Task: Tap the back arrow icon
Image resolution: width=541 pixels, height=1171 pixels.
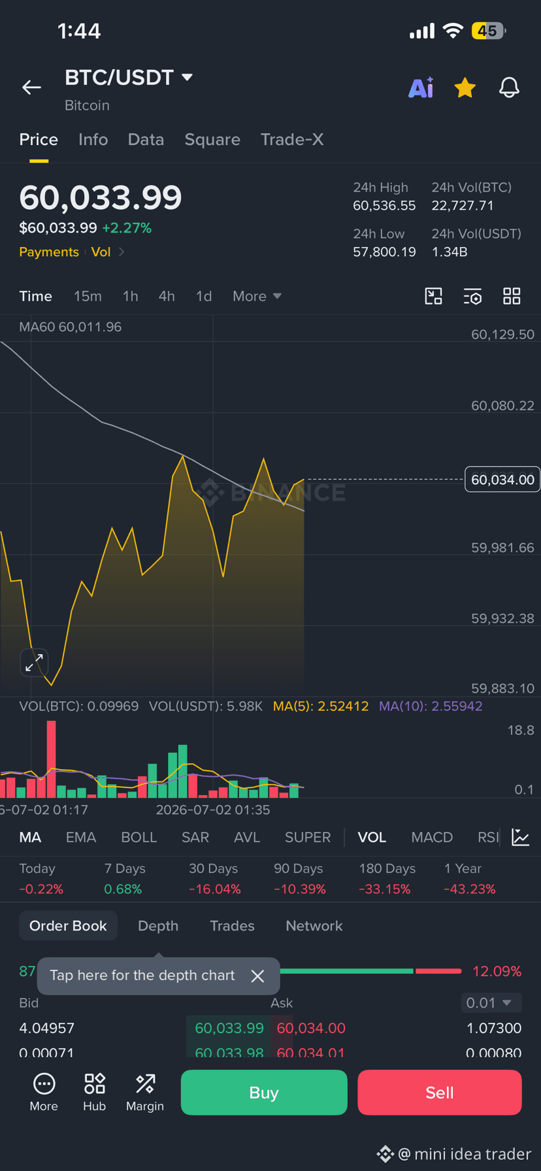Action: (x=31, y=87)
